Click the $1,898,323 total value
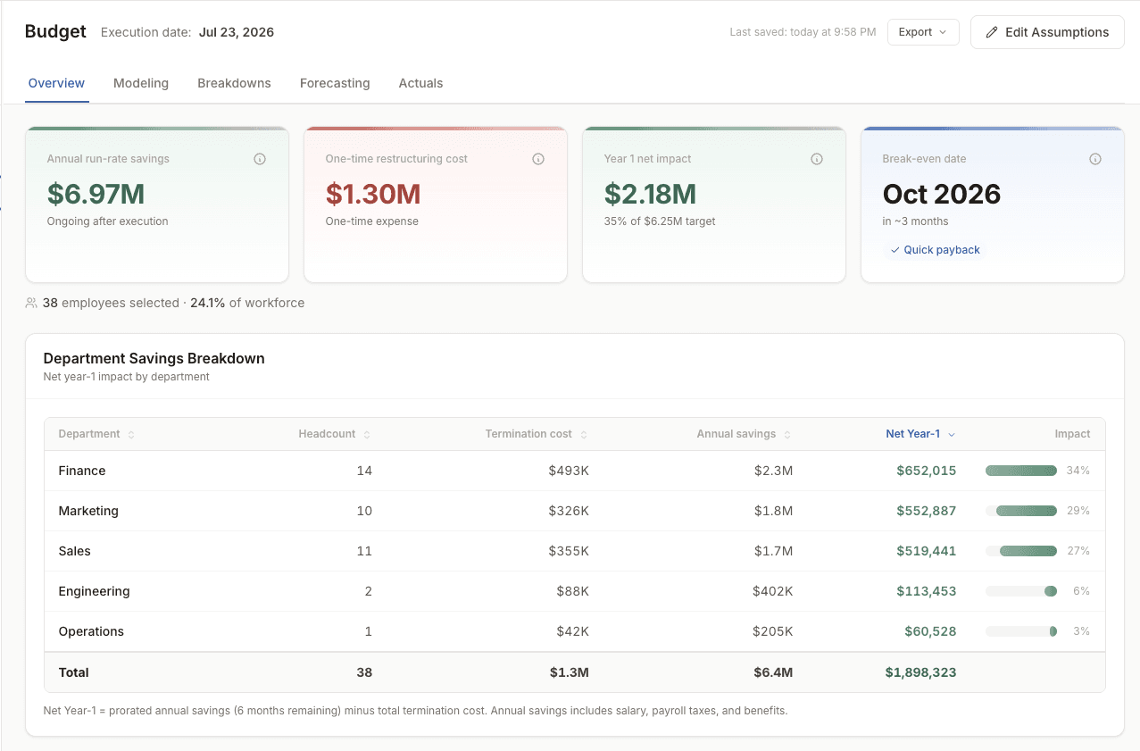 pos(921,672)
